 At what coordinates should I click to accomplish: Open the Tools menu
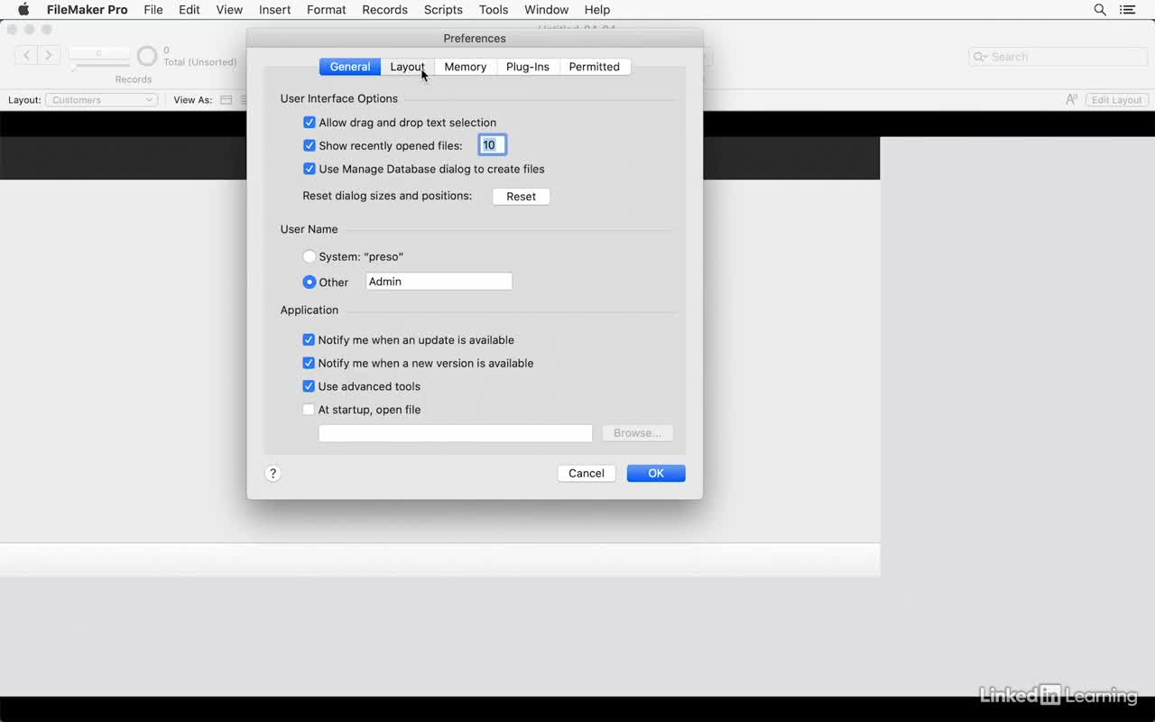494,10
